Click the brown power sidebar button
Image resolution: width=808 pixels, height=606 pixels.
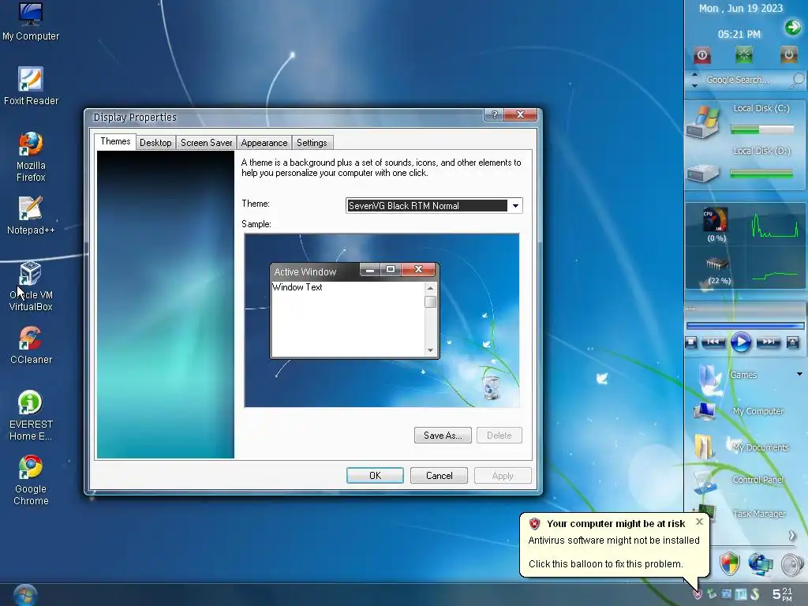tap(788, 54)
